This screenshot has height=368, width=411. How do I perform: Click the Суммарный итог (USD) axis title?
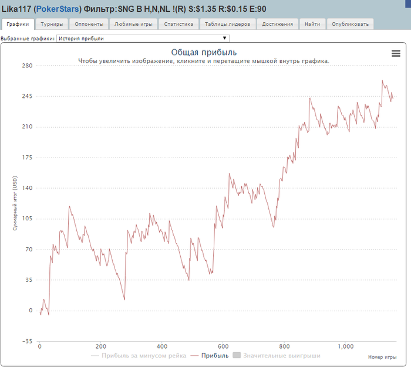click(15, 203)
